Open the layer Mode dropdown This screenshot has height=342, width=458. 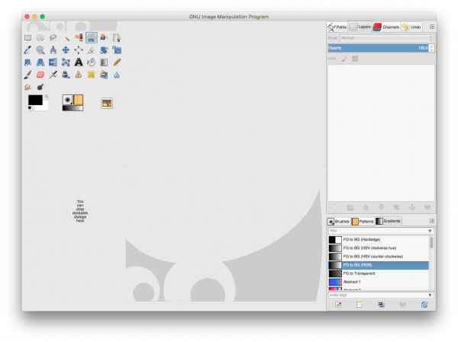[x=387, y=38]
